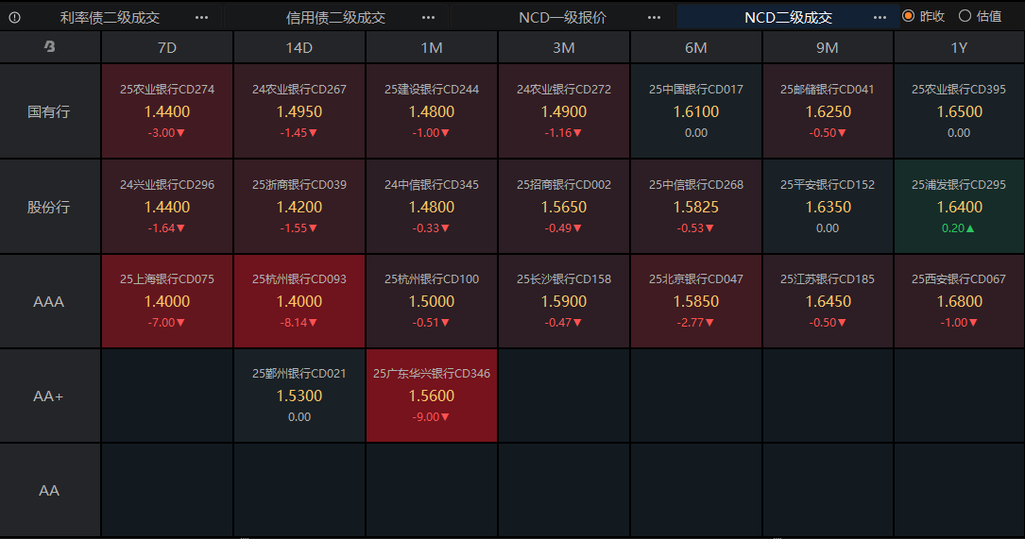Image resolution: width=1025 pixels, height=539 pixels.
Task: Select the AA+ row label
Action: (50, 396)
